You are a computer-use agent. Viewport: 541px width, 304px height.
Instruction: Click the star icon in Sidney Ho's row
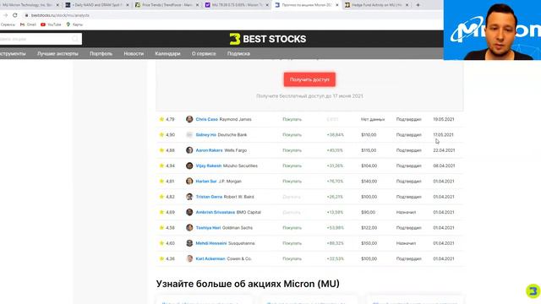click(x=161, y=135)
